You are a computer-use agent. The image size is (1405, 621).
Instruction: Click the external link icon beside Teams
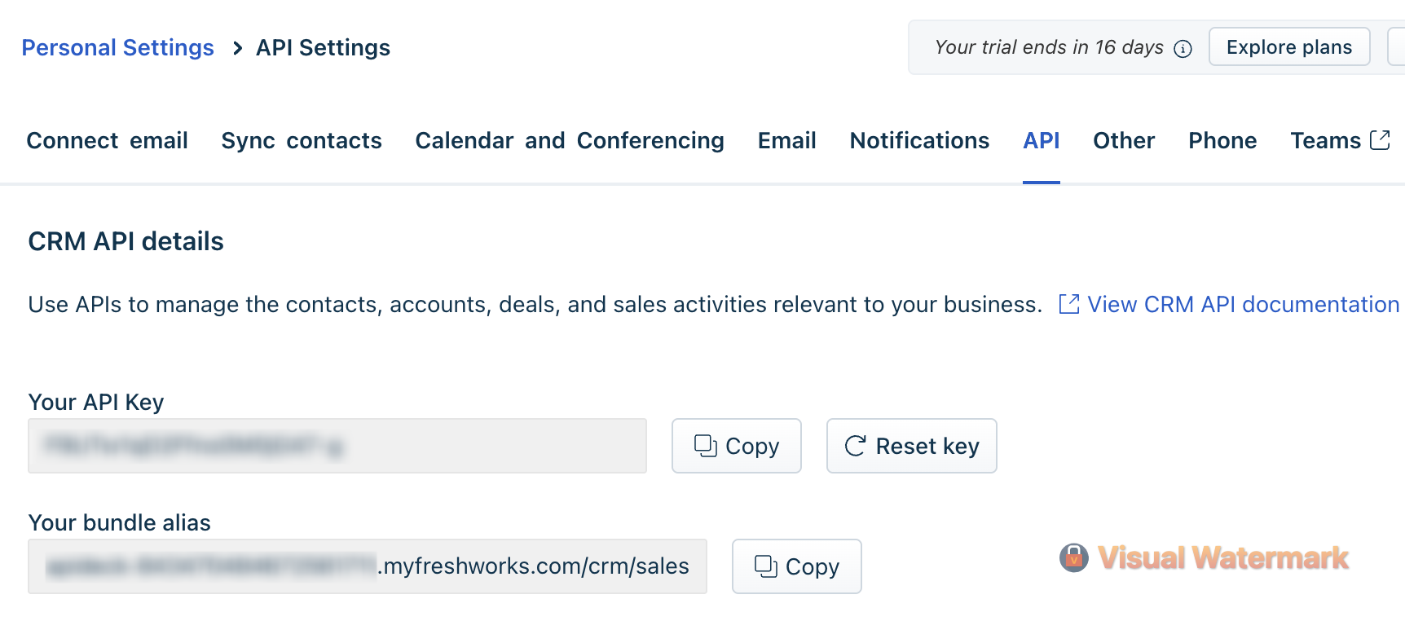[1380, 140]
